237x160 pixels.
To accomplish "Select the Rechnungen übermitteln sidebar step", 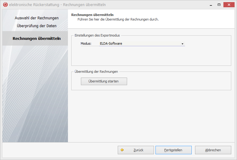I will coord(37,39).
